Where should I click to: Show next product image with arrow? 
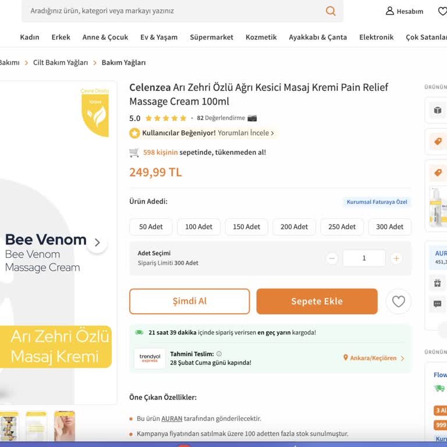(x=97, y=243)
